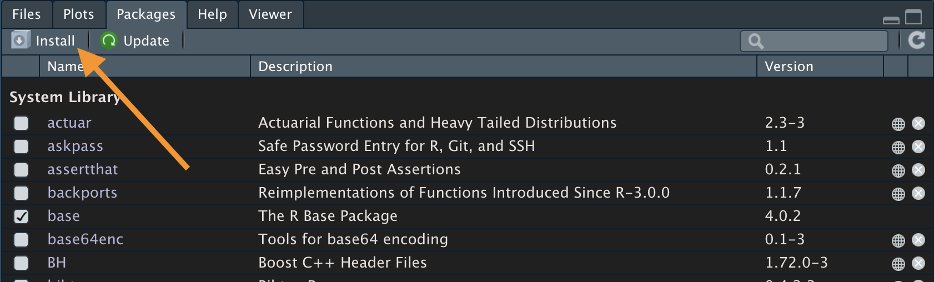
Task: Open the backports package help link
Action: click(x=82, y=193)
